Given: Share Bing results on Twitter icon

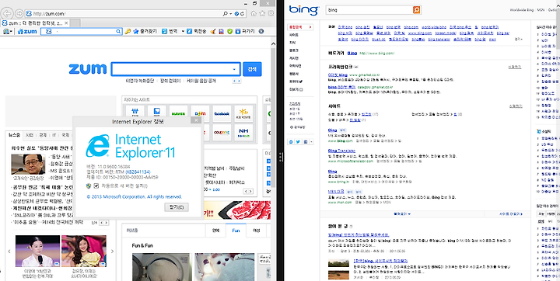Looking at the screenshot, I should [298, 142].
